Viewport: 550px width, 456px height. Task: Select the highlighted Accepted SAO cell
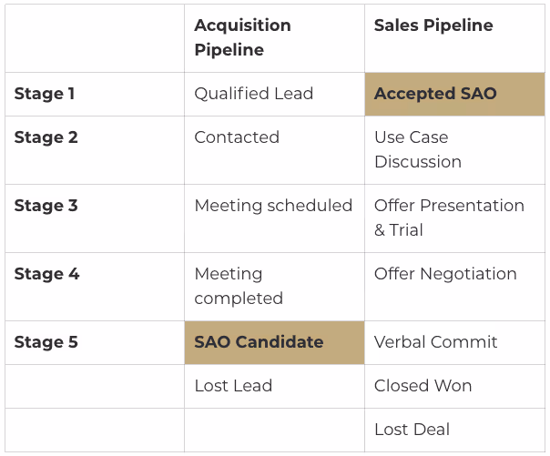(454, 95)
